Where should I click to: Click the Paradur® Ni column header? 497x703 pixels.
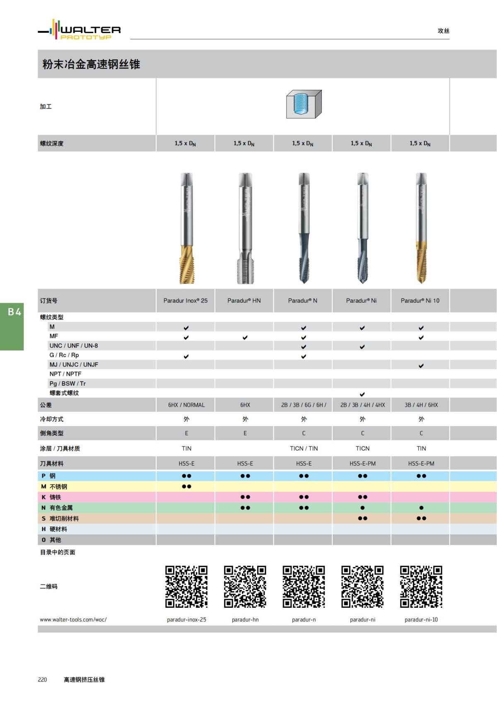tap(361, 301)
